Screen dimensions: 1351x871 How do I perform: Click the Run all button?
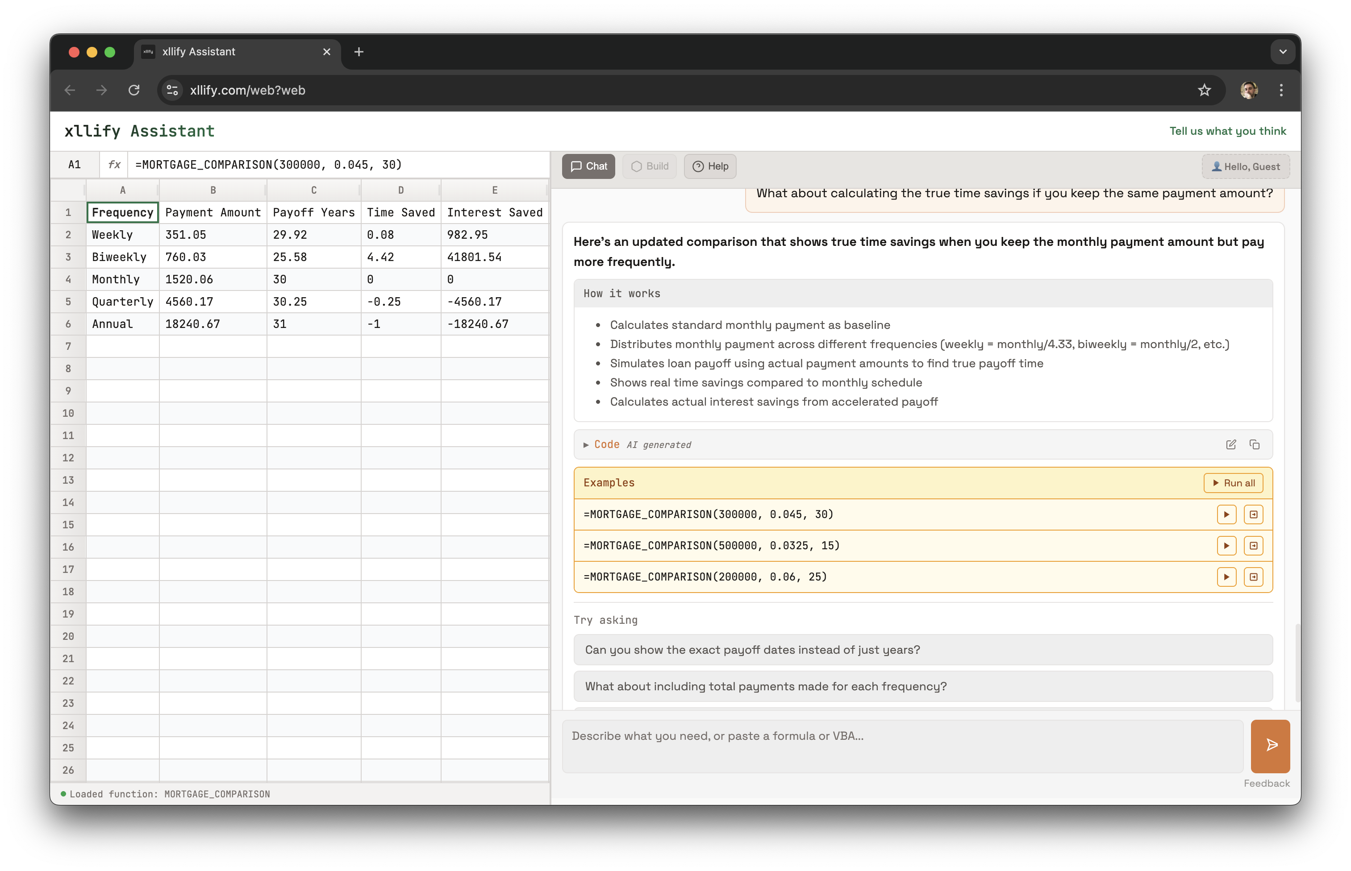(1233, 482)
